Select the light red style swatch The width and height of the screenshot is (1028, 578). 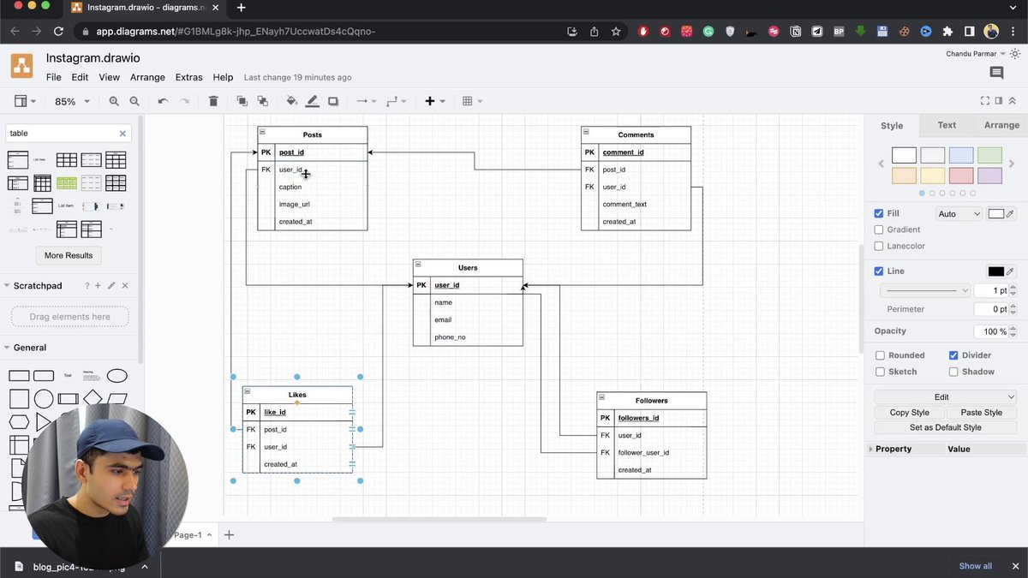(961, 176)
